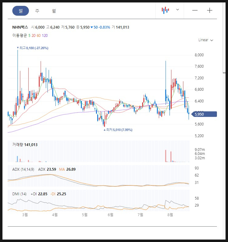This screenshot has height=242, width=228.
Task: Click the 8,000 price axis label
Action: [x=199, y=55]
